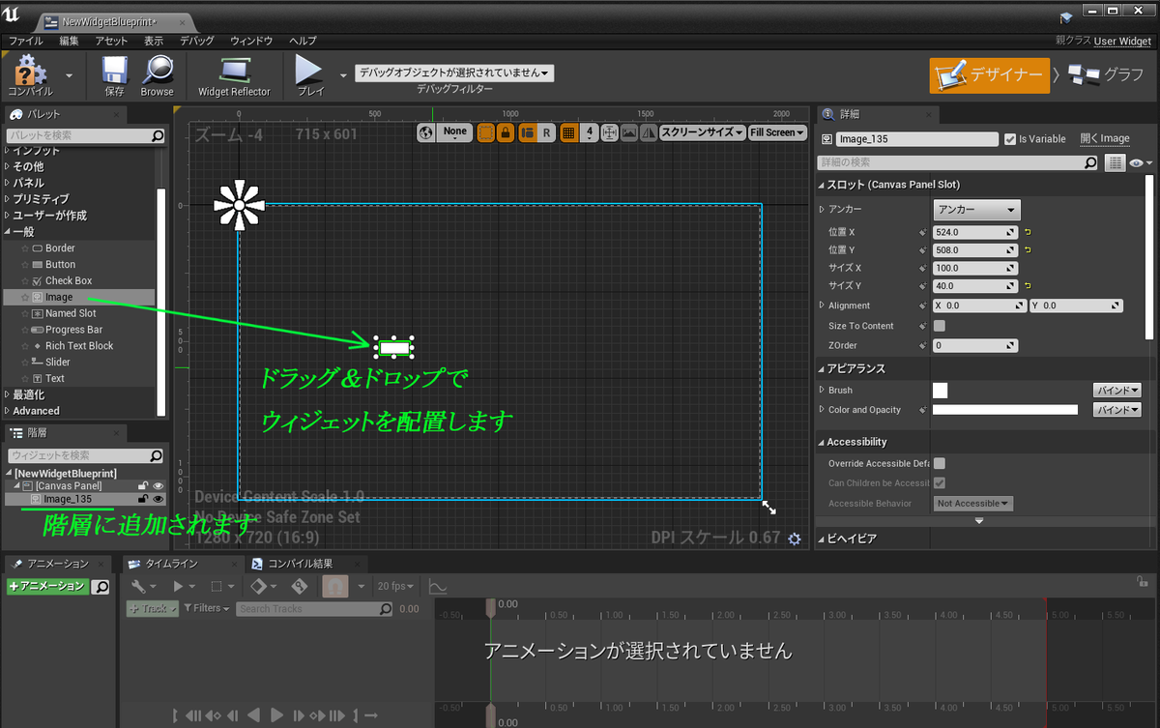Open the timeline wrench settings menu
This screenshot has width=1160, height=728.
(143, 586)
